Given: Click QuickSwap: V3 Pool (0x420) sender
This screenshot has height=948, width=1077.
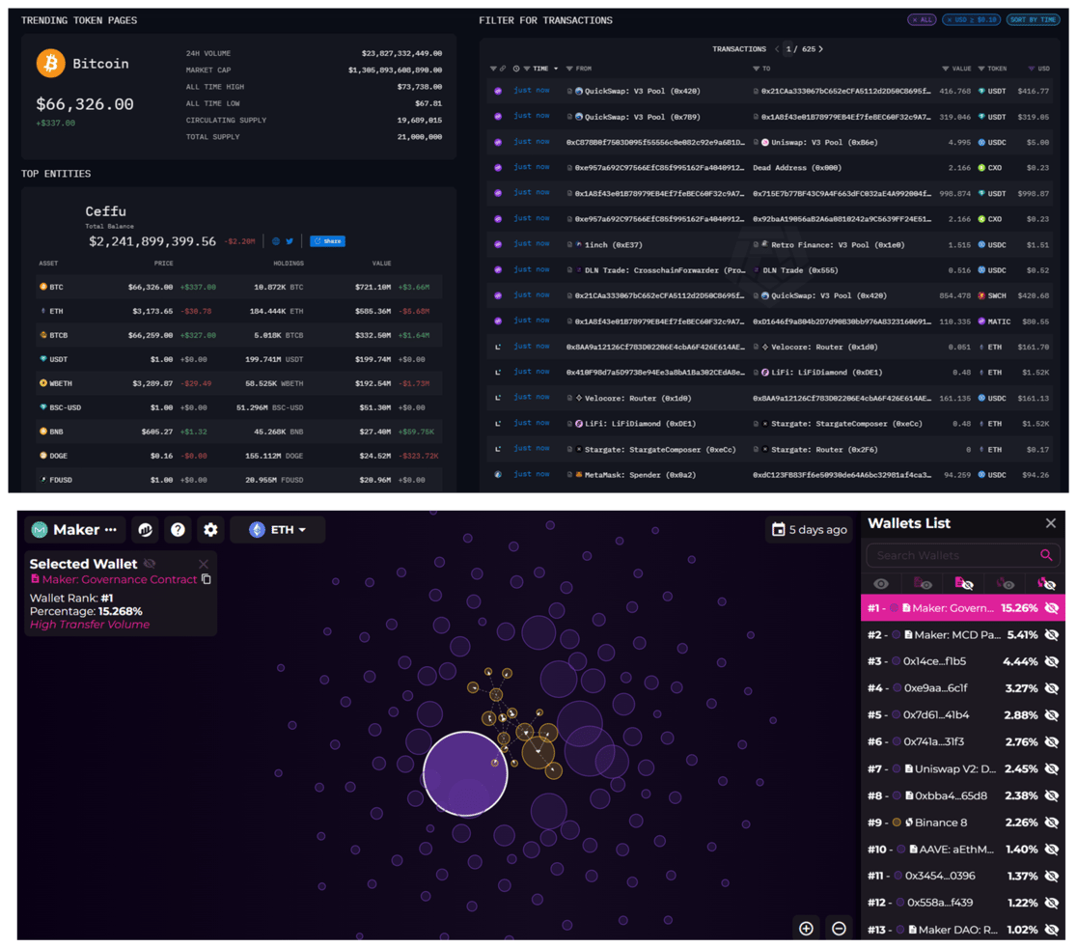Looking at the screenshot, I should tap(642, 91).
